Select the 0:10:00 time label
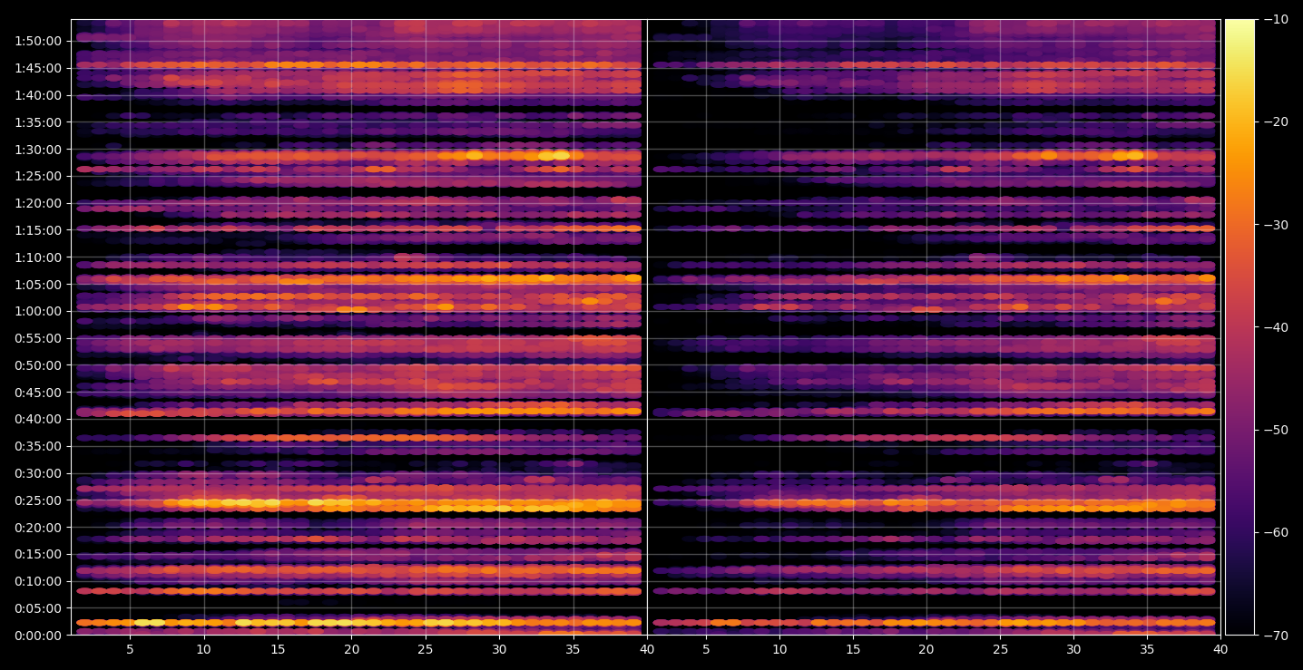This screenshot has width=1303, height=670. (x=38, y=581)
